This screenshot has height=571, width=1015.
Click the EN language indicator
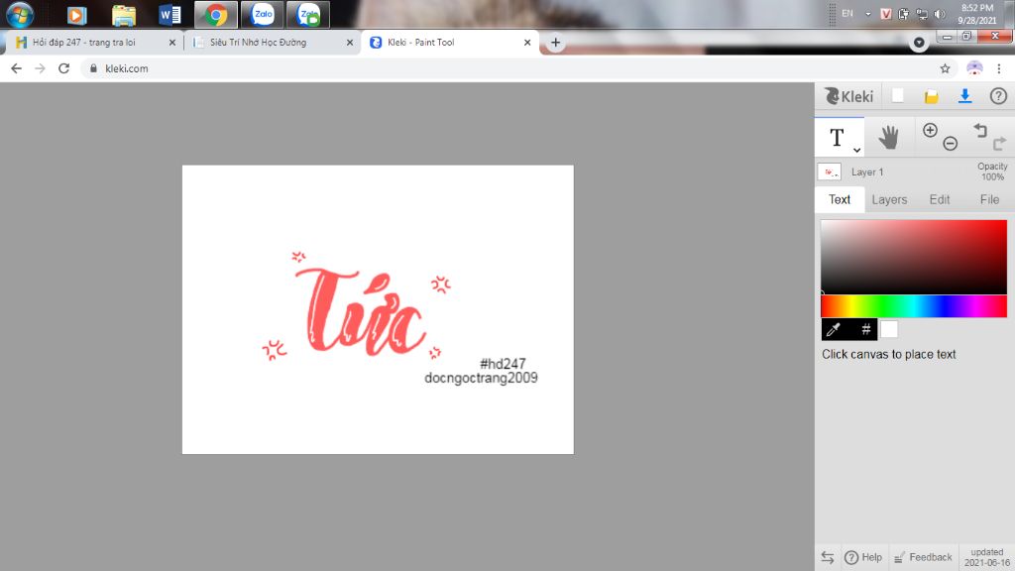click(847, 14)
